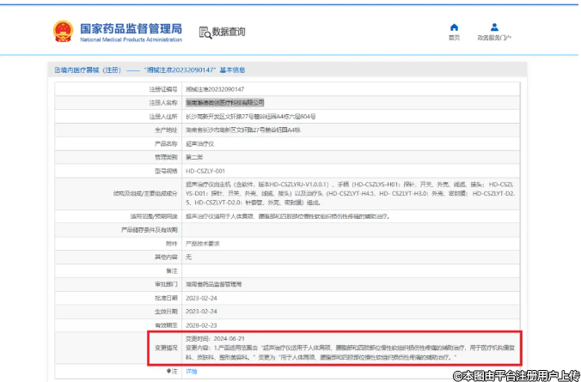Viewport: 581px width, 382px height.
Task: Click 审批部门 value 湖南省药品监督管理局
Action: point(214,283)
